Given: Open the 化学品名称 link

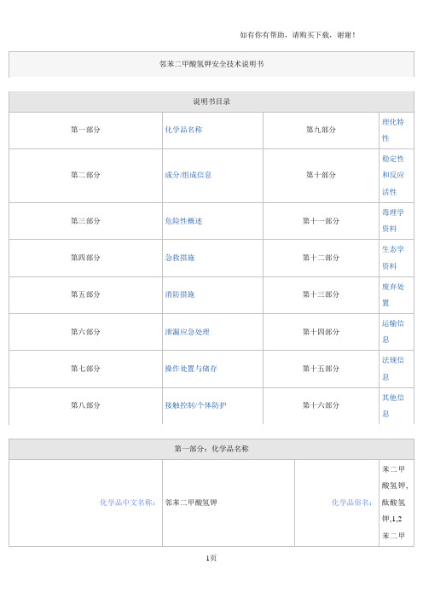Looking at the screenshot, I should (x=183, y=130).
